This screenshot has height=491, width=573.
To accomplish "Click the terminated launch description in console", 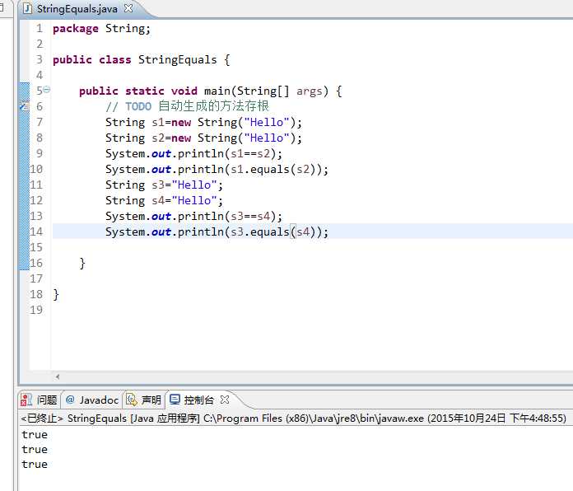I will [x=294, y=419].
